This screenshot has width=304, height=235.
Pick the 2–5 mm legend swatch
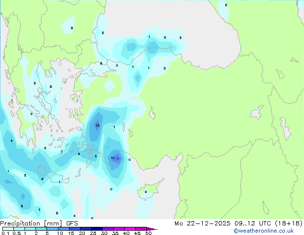41,229
